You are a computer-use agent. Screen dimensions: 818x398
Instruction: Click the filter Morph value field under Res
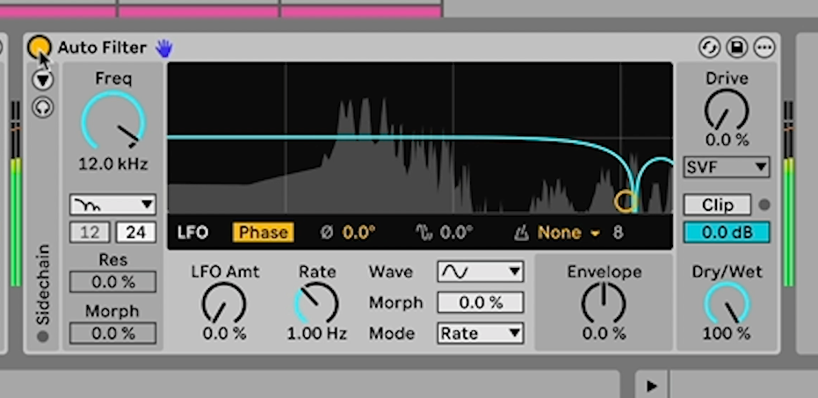[112, 333]
